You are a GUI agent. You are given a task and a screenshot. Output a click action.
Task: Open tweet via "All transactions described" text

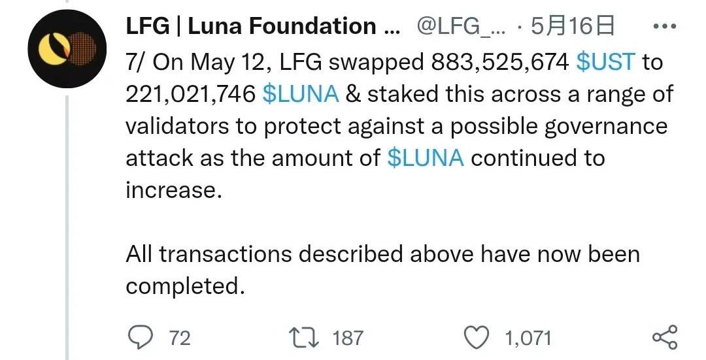[275, 254]
